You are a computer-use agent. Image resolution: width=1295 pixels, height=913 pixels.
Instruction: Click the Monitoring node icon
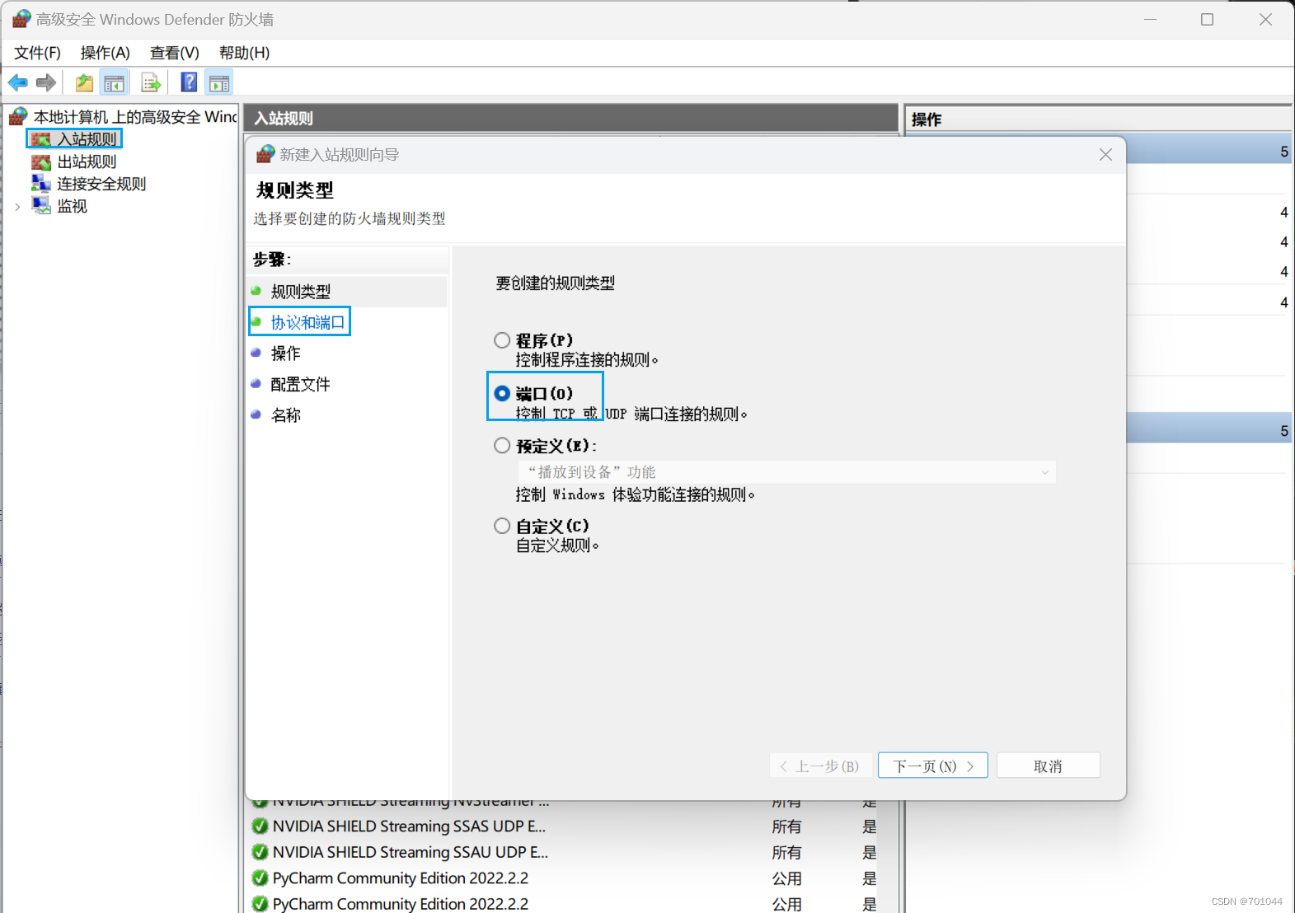(41, 205)
